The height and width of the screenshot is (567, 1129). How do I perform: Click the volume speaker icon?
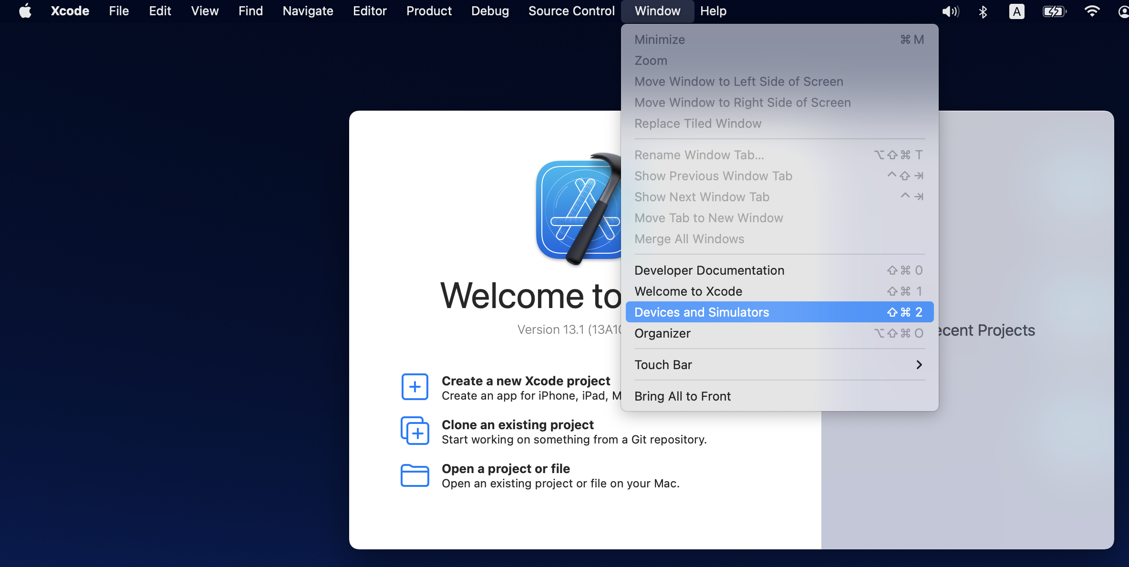click(x=950, y=11)
